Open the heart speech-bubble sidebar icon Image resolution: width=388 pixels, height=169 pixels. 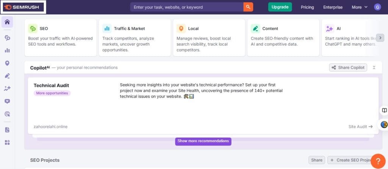(x=7, y=101)
